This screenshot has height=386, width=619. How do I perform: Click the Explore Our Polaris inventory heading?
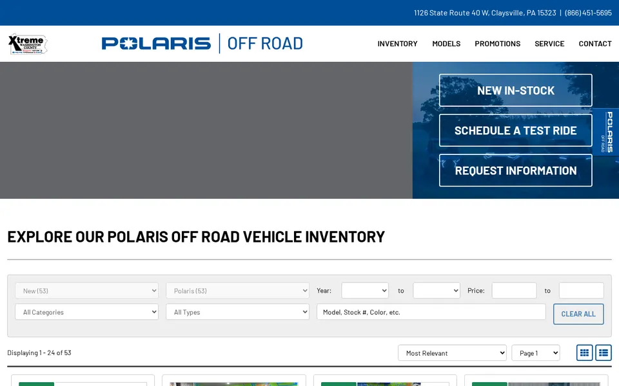click(x=196, y=237)
